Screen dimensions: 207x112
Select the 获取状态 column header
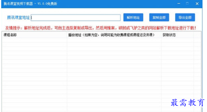[177, 35]
